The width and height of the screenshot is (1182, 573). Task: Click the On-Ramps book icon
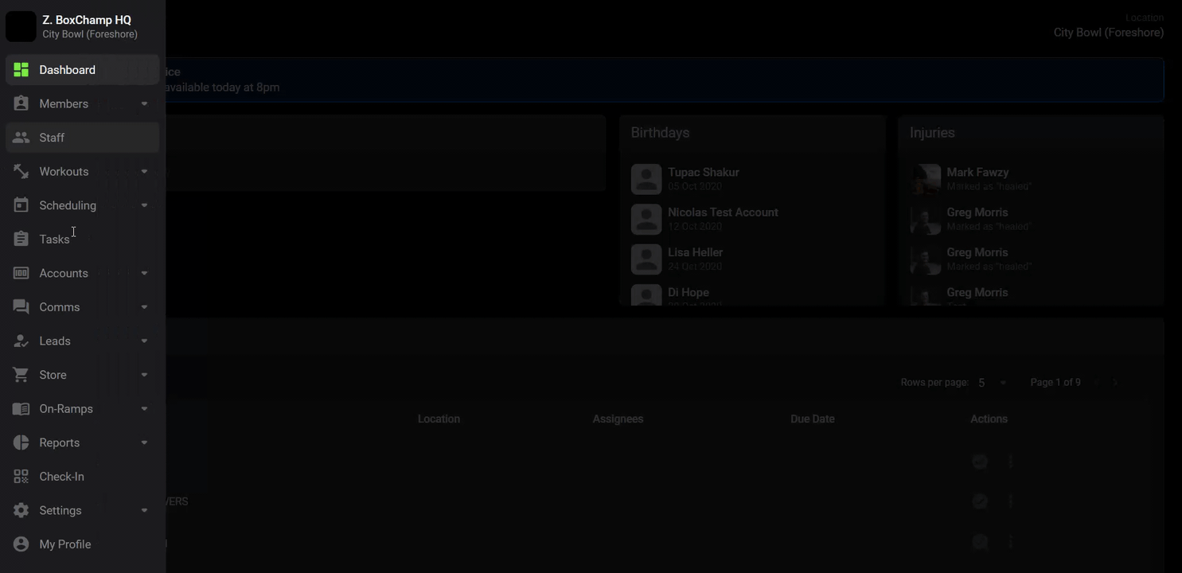[x=21, y=408]
